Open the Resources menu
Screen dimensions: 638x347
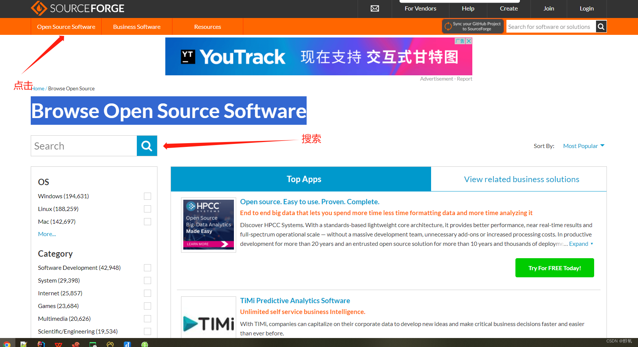pos(208,27)
